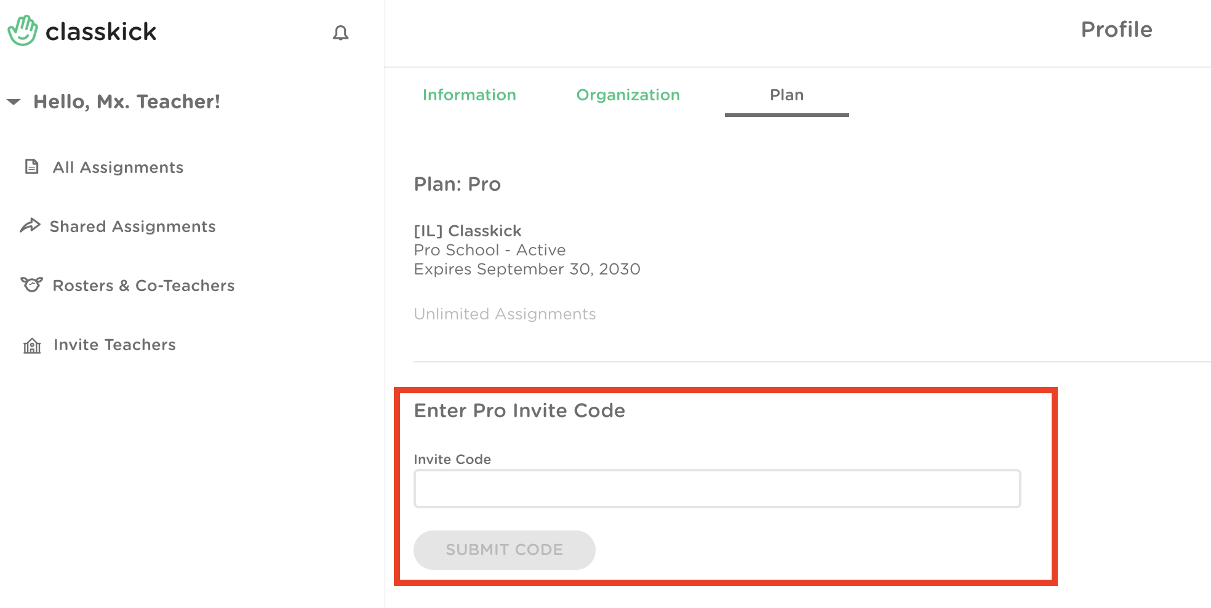
Task: Navigate to Rosters & Co-Teachers label
Action: [x=143, y=286]
